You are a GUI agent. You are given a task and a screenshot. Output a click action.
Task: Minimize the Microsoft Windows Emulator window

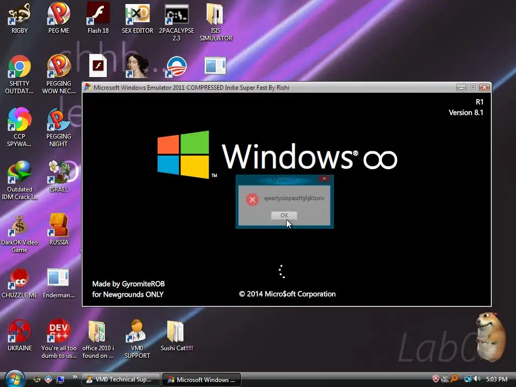(461, 88)
